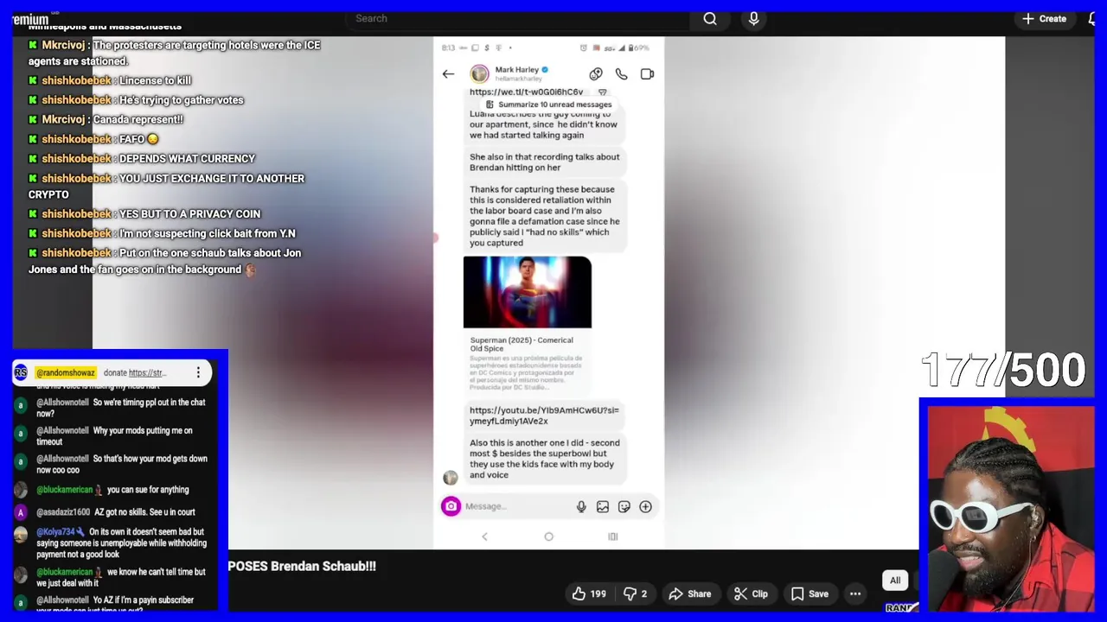Tap the link icon in chat header
The image size is (1107, 622).
click(x=596, y=74)
